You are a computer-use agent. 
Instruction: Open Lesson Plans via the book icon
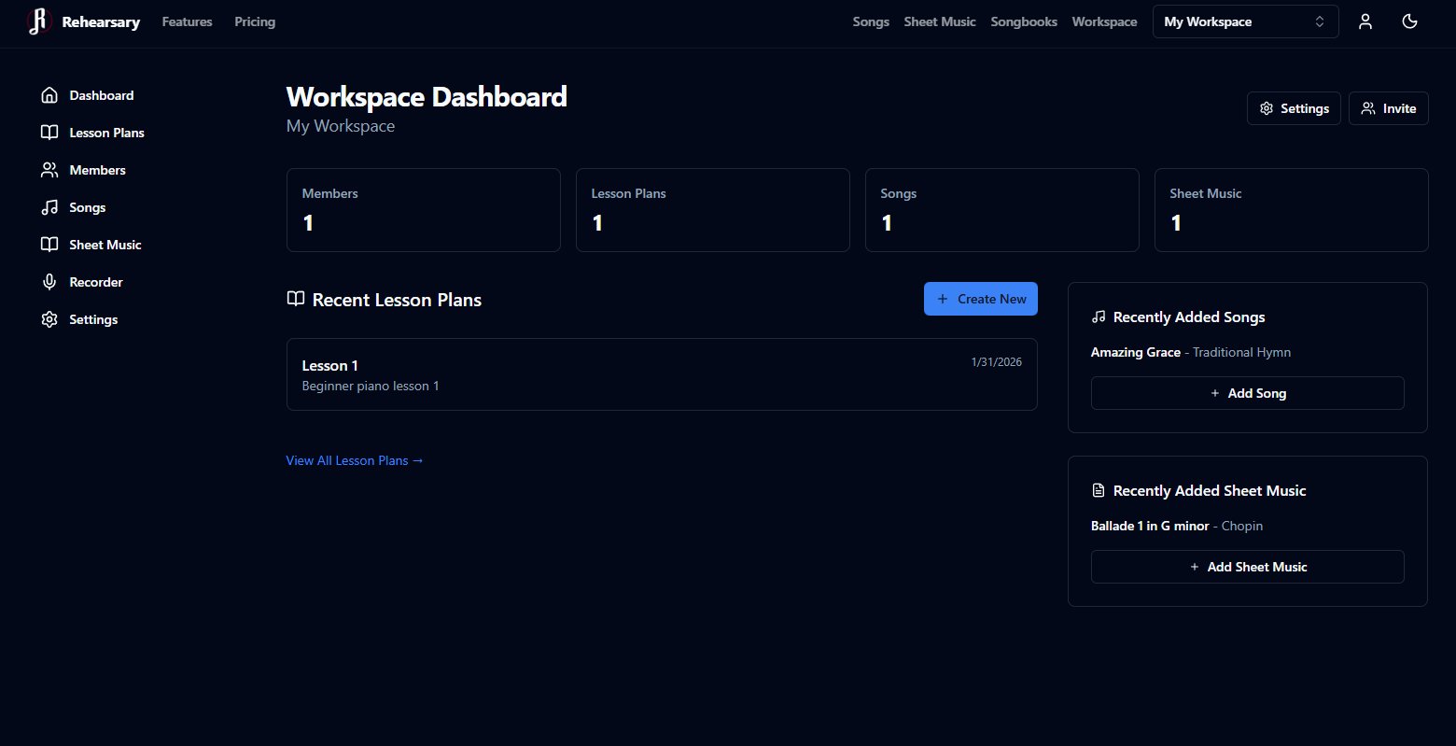[49, 132]
